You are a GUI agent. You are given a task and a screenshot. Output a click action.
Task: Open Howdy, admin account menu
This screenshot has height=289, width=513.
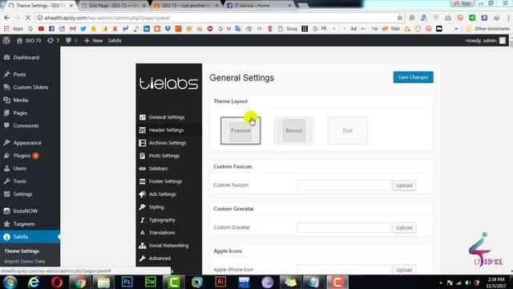coord(486,41)
